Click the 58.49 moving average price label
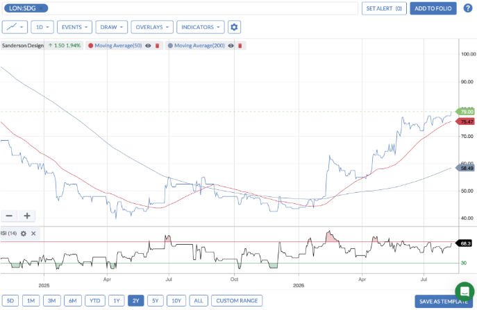Viewport: 477px width, 310px height. pyautogui.click(x=465, y=168)
